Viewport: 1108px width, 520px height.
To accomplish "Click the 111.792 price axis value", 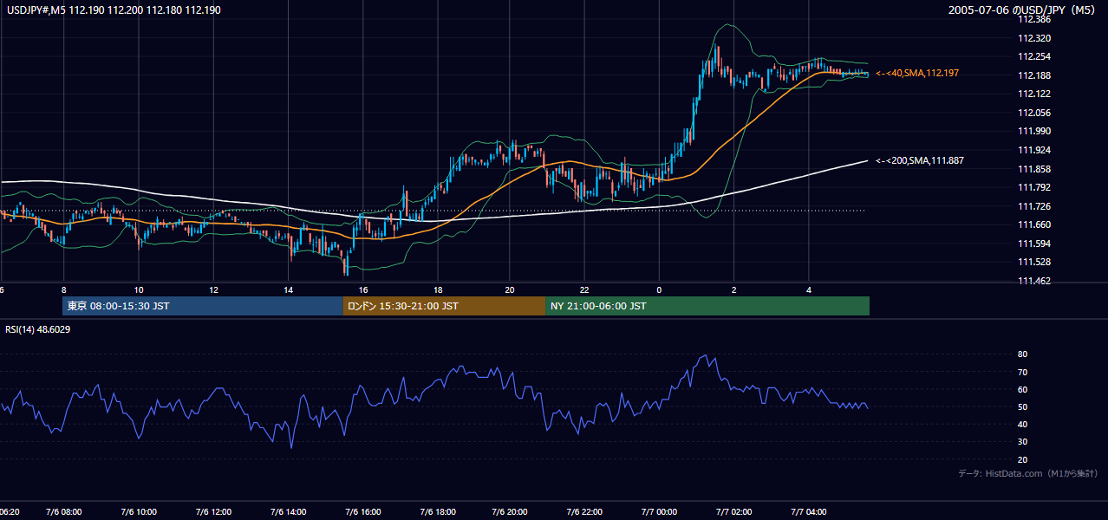I will pyautogui.click(x=1035, y=187).
